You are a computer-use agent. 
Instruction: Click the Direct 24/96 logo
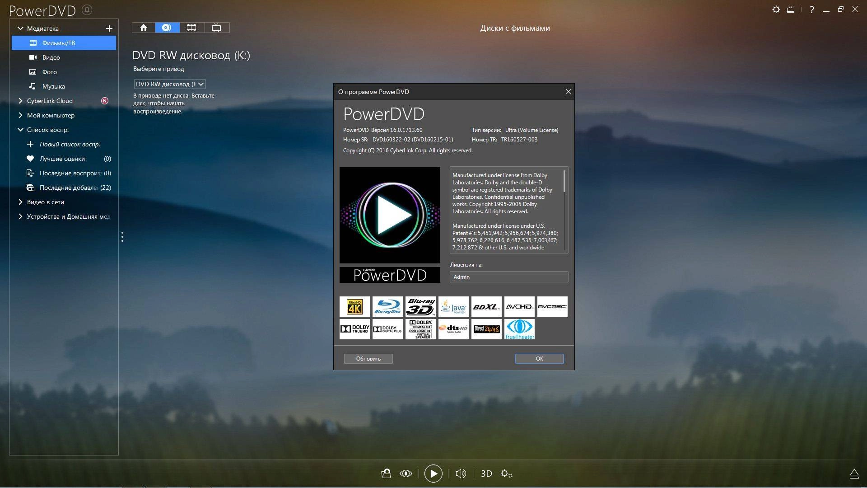[486, 329]
